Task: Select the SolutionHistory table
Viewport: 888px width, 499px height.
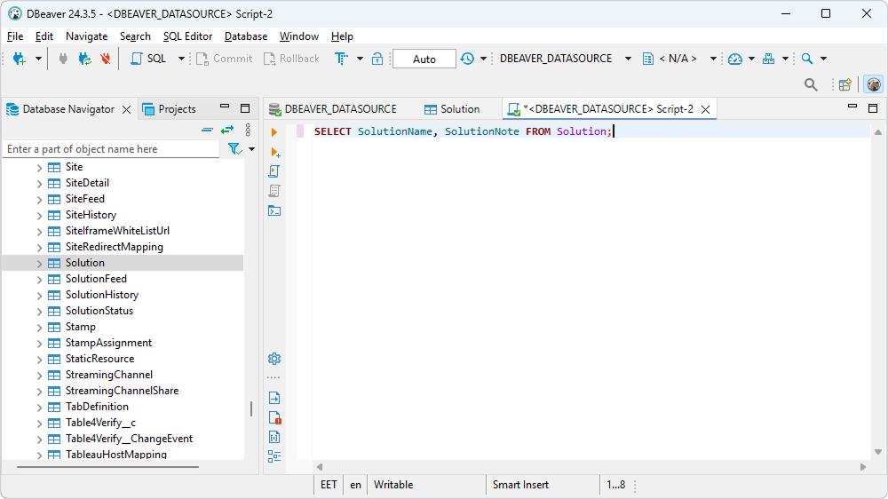Action: point(101,295)
